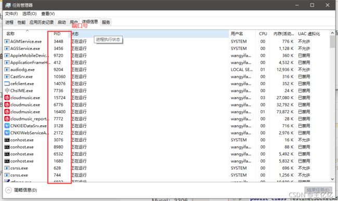Collapse to 简略信息 view with arrow
The height and width of the screenshot is (201, 338).
point(8,190)
